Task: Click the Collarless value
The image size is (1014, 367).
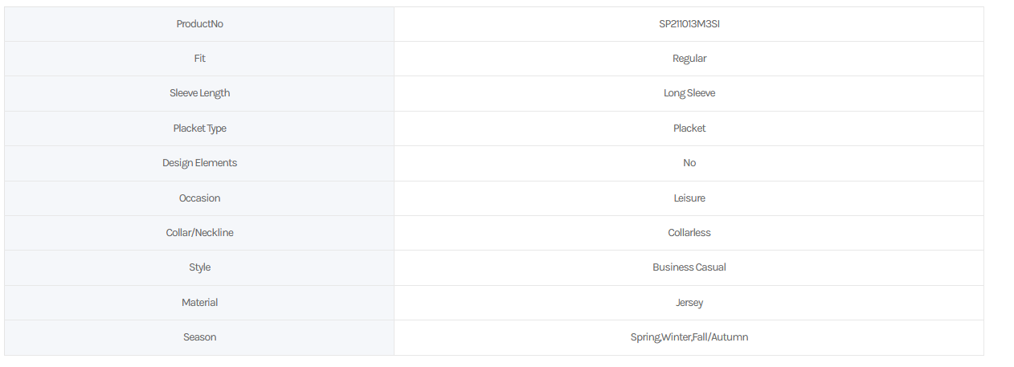Action: click(x=689, y=233)
